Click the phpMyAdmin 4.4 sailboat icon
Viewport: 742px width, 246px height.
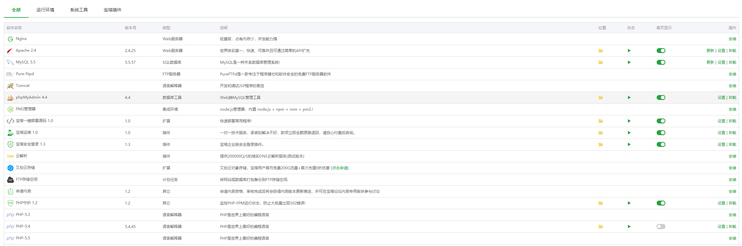point(10,98)
